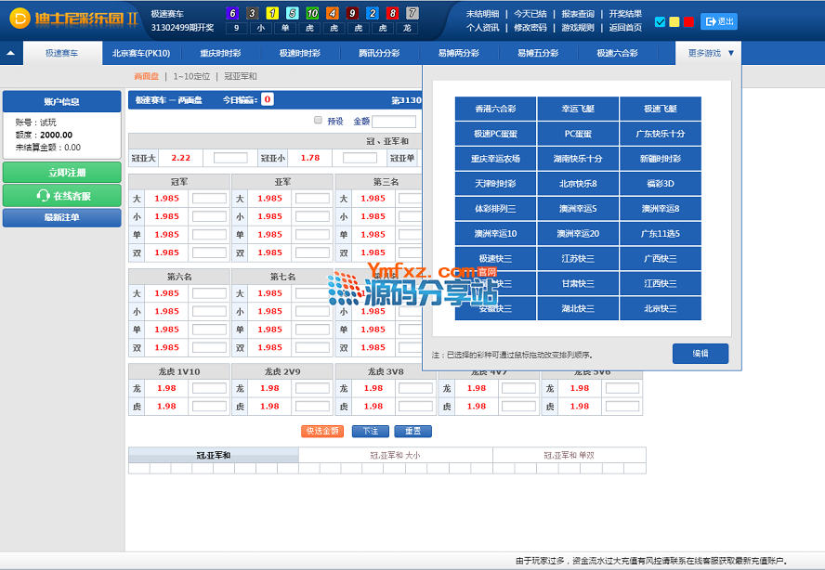Click the red number 8 result ball
825x570 pixels.
[392, 14]
